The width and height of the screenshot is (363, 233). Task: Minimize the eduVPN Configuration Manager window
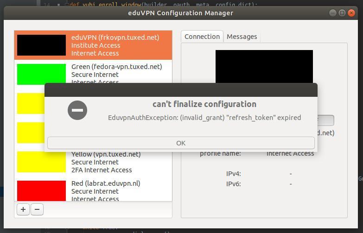point(333,13)
